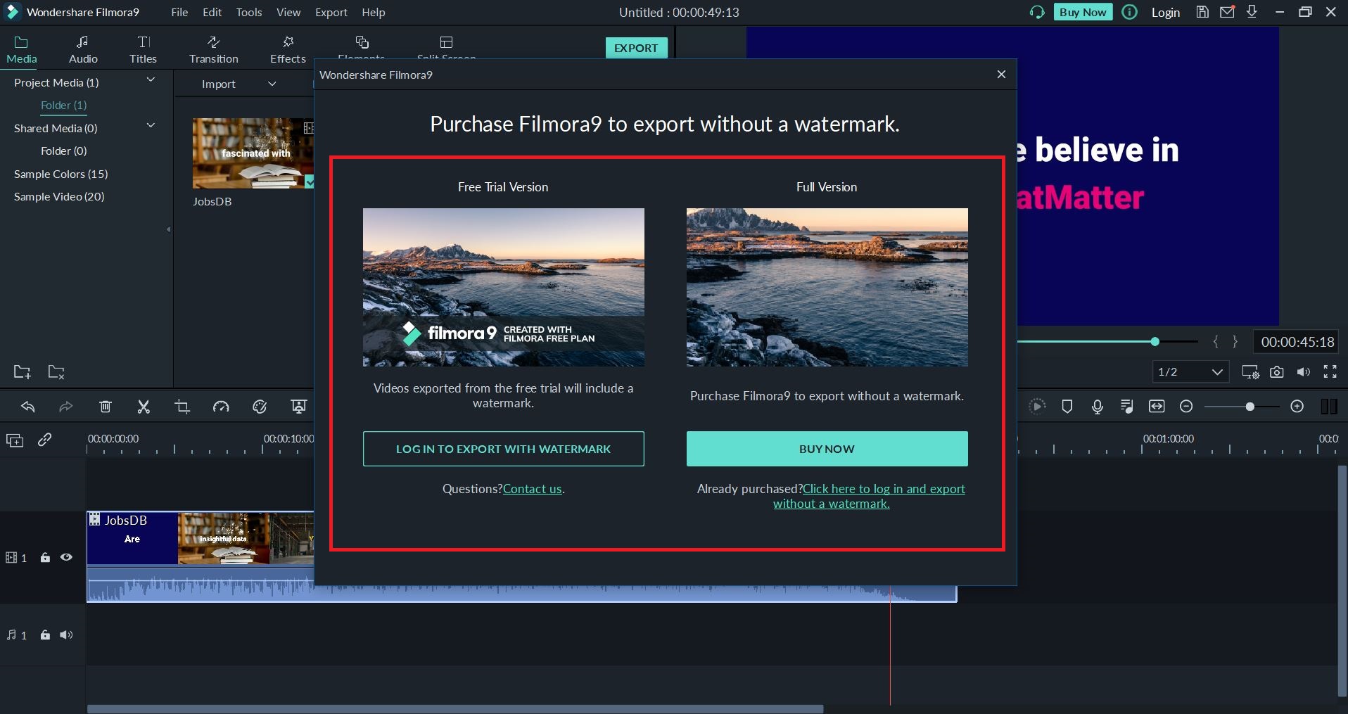Toggle fullscreen preview
This screenshot has width=1348, height=714.
[x=1330, y=372]
